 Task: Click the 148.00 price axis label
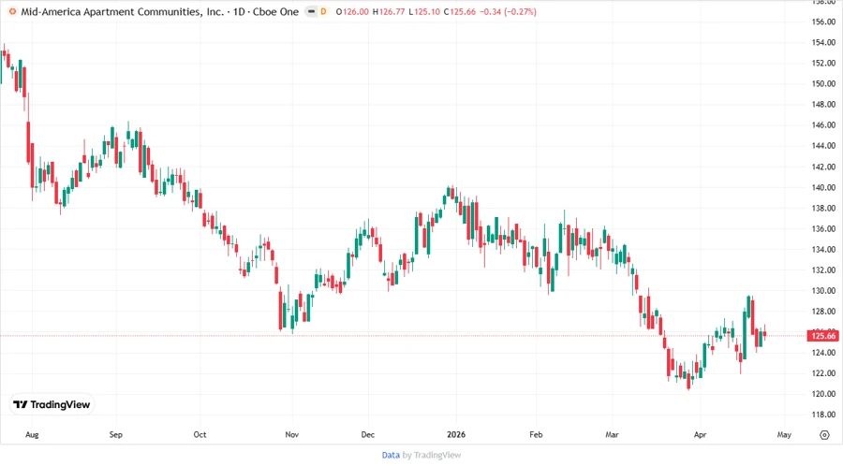[823, 105]
